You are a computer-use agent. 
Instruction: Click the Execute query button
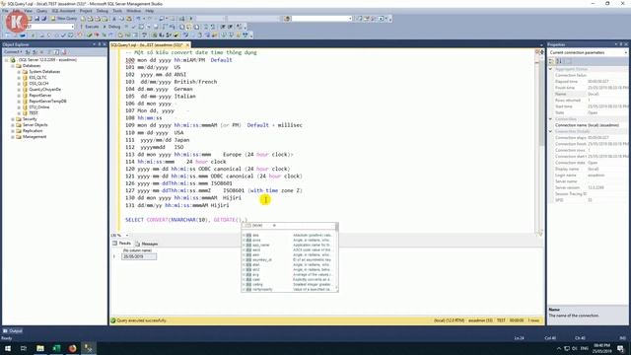90,27
